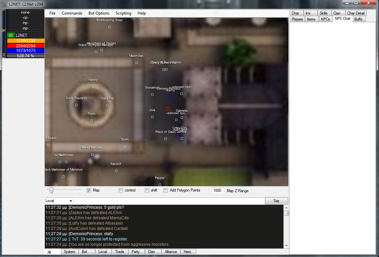Select the Broadcasting Tower NPC marker

click(109, 27)
